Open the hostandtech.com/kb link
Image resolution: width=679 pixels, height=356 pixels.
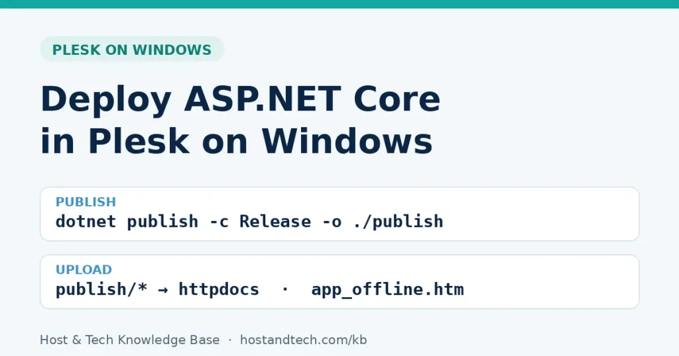coord(303,339)
